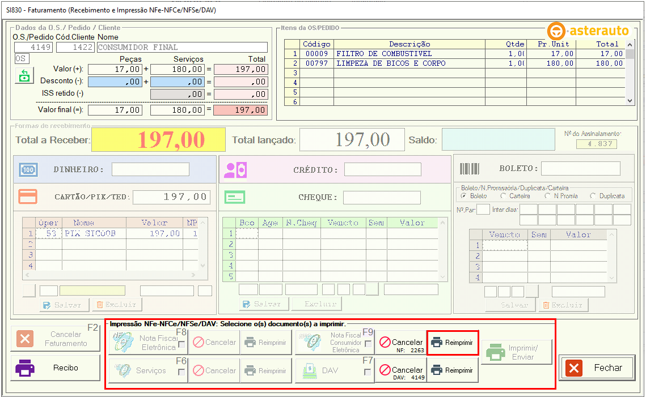Click Reimprimir beside Nota Fiscal Eletrônica
The image size is (646, 397).
tap(265, 342)
